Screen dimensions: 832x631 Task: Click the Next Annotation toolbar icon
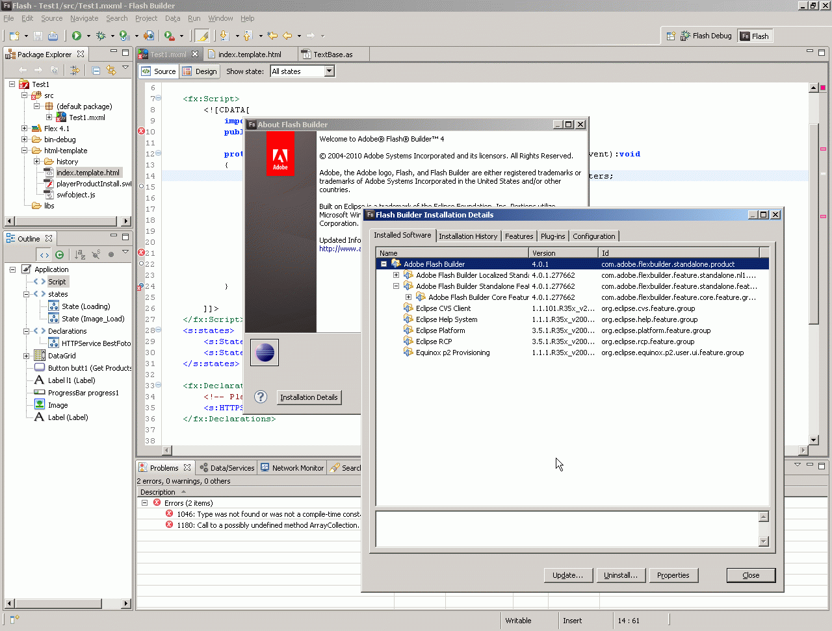[x=224, y=36]
